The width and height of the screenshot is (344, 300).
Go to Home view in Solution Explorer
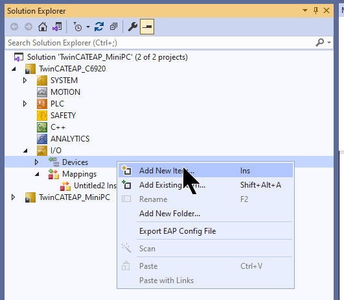click(x=43, y=27)
